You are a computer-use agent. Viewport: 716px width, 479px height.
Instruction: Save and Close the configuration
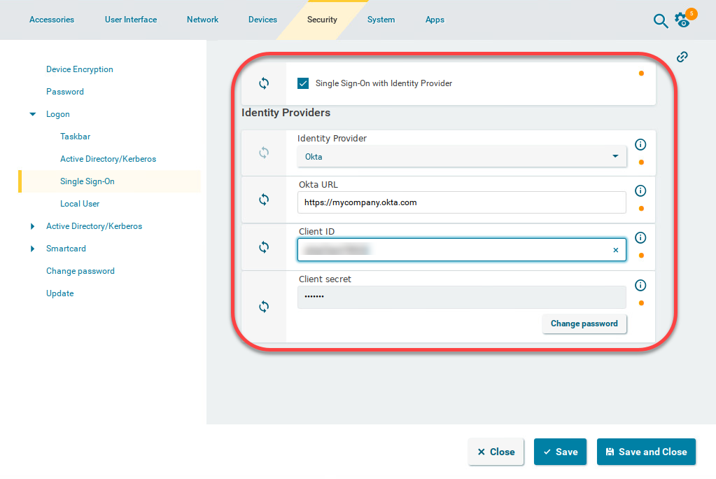click(x=645, y=452)
